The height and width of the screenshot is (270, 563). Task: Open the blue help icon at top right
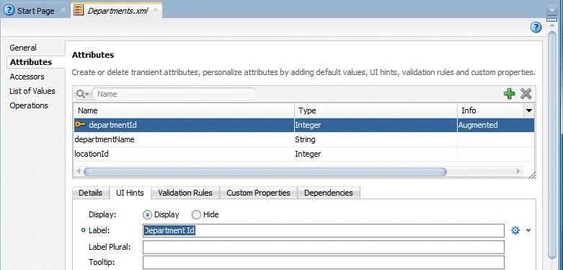[536, 27]
